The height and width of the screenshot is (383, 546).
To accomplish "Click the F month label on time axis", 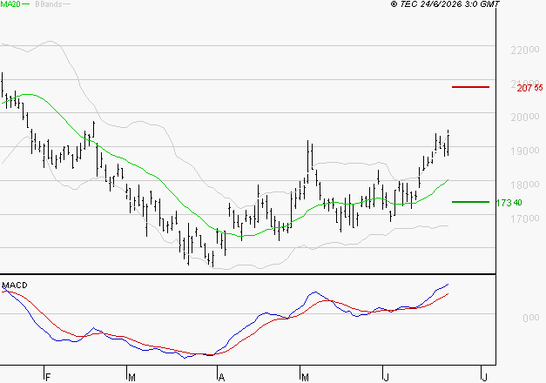I will point(48,378).
